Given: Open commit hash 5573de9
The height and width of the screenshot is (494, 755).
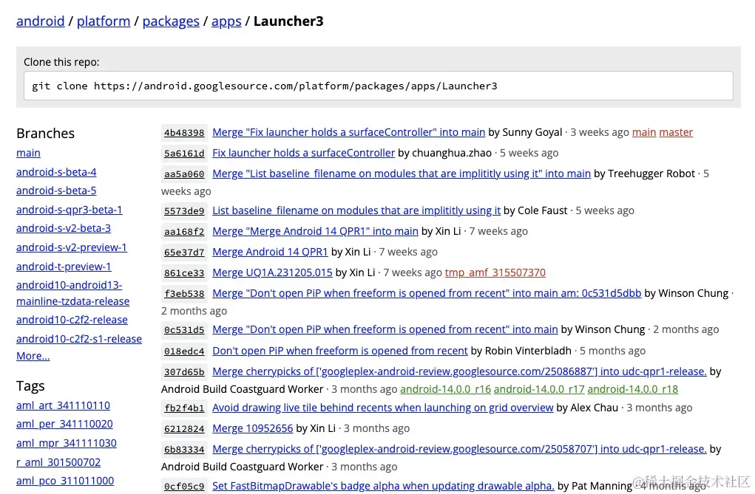Looking at the screenshot, I should [x=184, y=210].
